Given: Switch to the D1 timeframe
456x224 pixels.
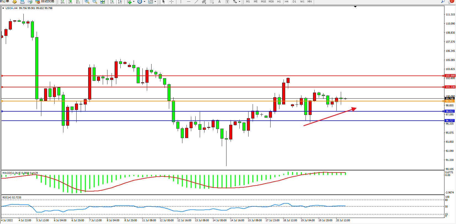Looking at the screenshot, I should pyautogui.click(x=294, y=2).
